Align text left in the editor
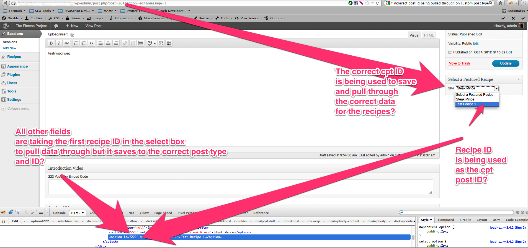This screenshot has height=248, width=528. pyautogui.click(x=101, y=43)
